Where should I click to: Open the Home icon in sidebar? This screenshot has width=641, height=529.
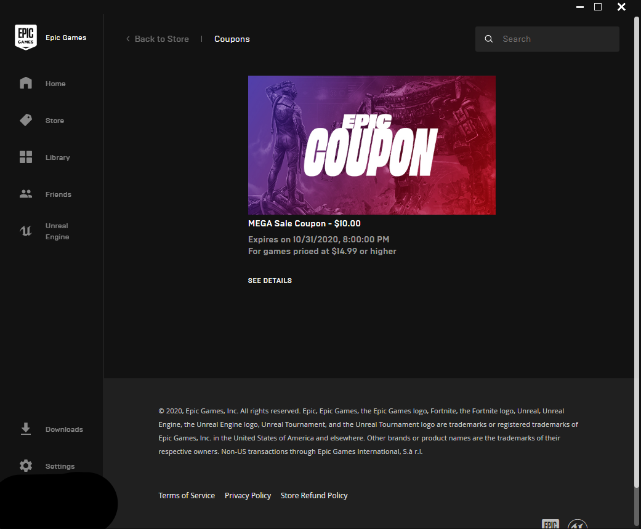click(x=26, y=83)
